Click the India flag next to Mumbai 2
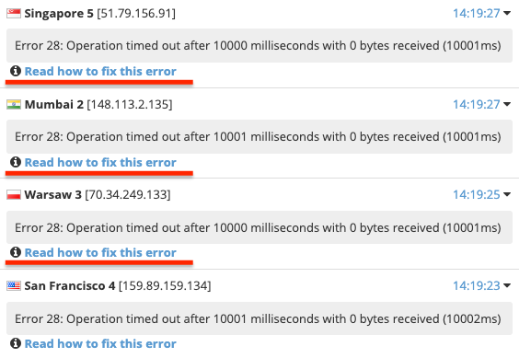Viewport: 519px width, 358px height. point(14,104)
